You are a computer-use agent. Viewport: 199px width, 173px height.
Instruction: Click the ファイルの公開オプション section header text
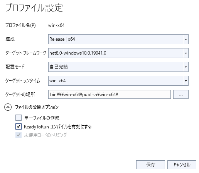click(x=37, y=107)
